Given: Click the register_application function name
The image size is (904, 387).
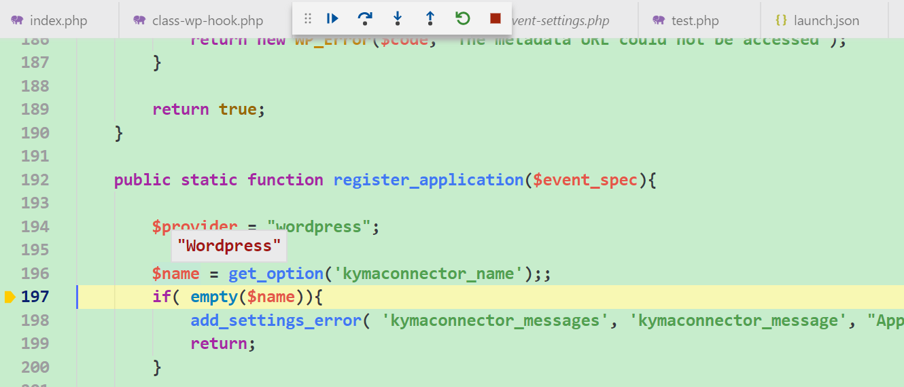Looking at the screenshot, I should (428, 180).
